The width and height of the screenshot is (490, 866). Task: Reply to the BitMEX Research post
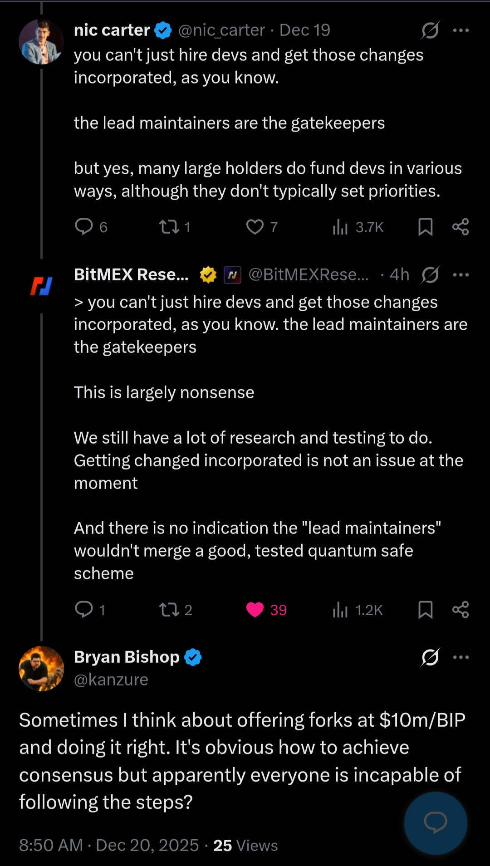pyautogui.click(x=84, y=609)
